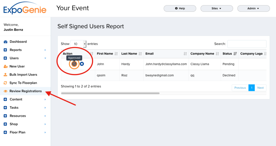This screenshot has height=146, width=276.
Task: Expand the Shop submenu arrow
Action: click(x=45, y=124)
